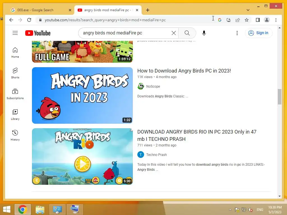Bookmark this page with the star
This screenshot has width=287, height=215.
pos(247,20)
